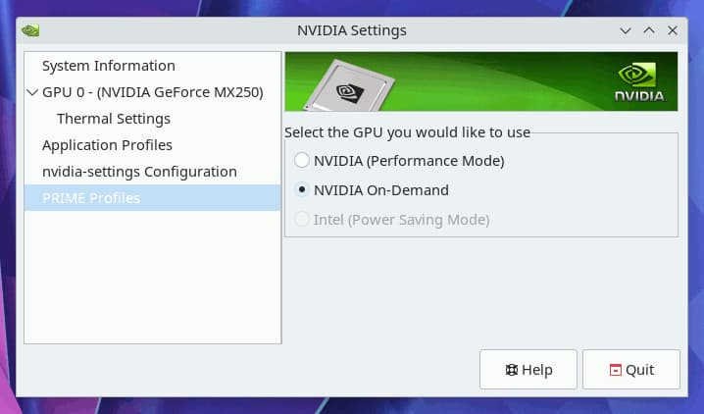Select Intel (Power Saving Mode) option
Viewport: 704px width, 414px height.
pos(302,219)
